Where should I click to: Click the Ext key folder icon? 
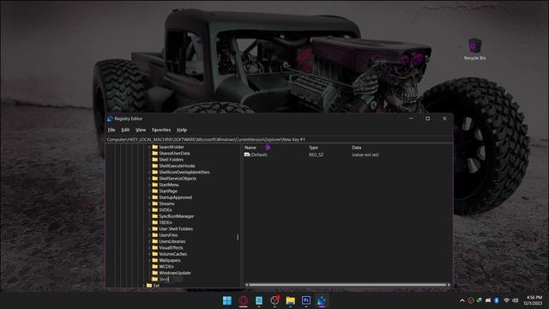(149, 286)
